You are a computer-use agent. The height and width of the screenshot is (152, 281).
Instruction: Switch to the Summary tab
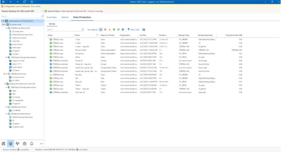tap(52, 17)
